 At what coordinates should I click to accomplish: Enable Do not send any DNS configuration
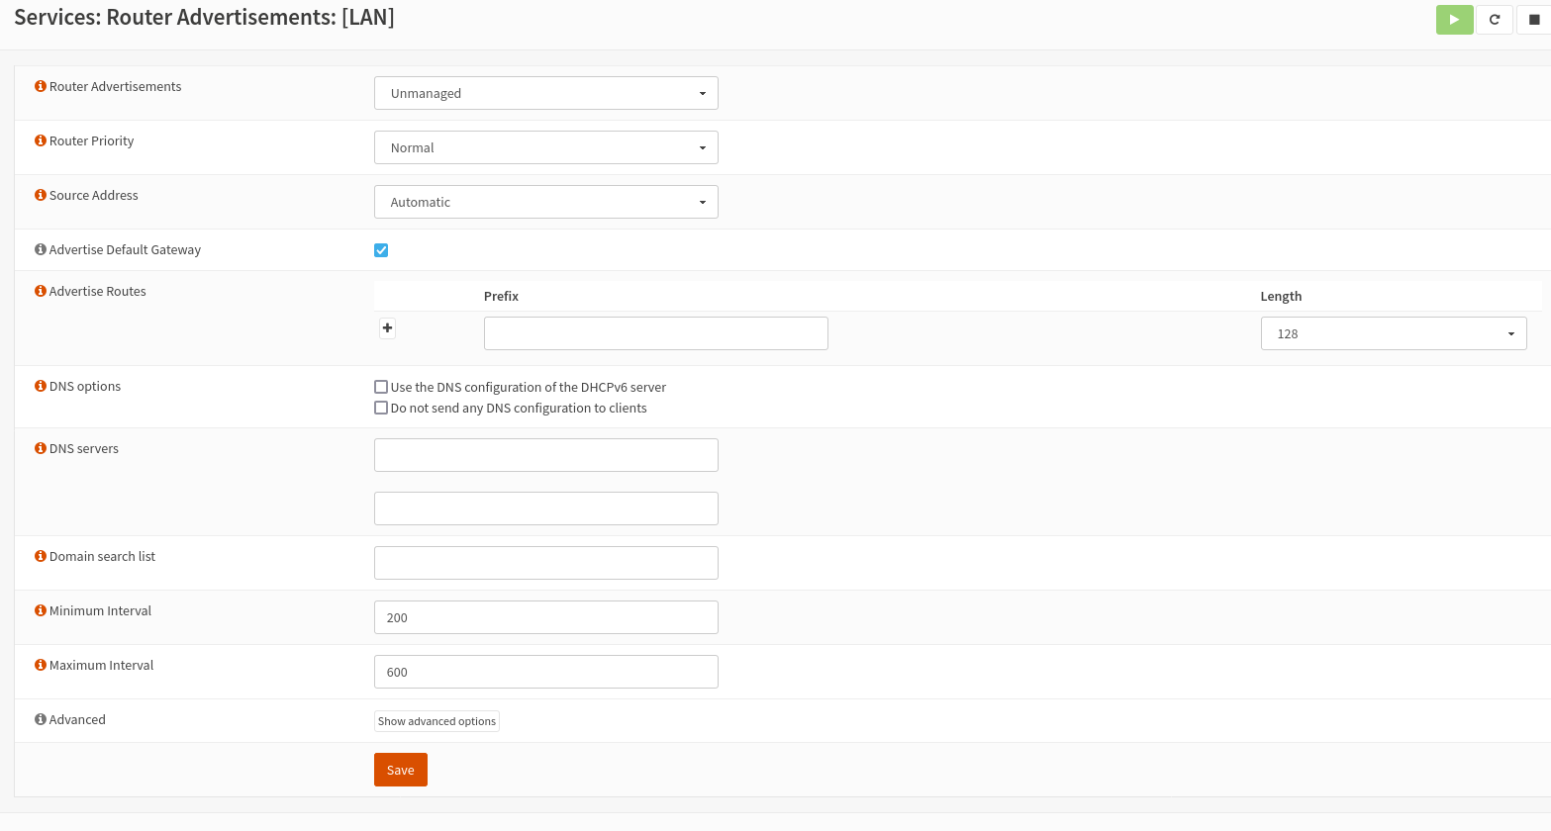point(381,408)
